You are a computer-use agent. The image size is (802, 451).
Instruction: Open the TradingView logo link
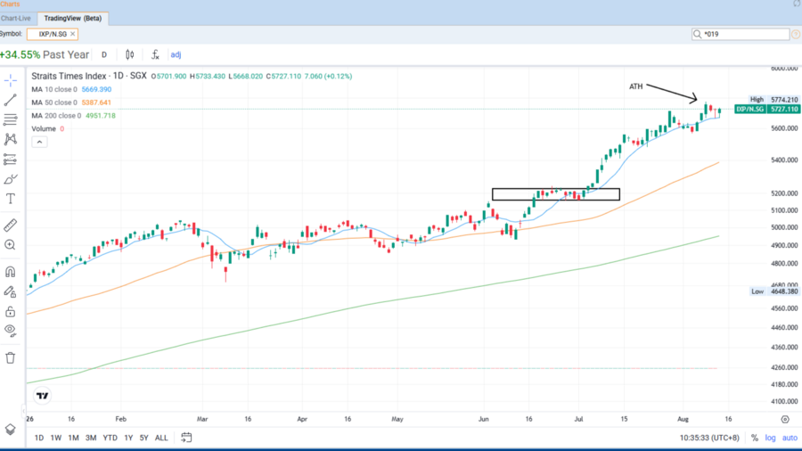coord(43,396)
